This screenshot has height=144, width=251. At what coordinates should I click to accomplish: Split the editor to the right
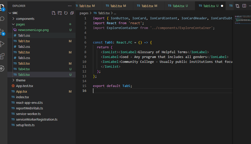point(244,6)
